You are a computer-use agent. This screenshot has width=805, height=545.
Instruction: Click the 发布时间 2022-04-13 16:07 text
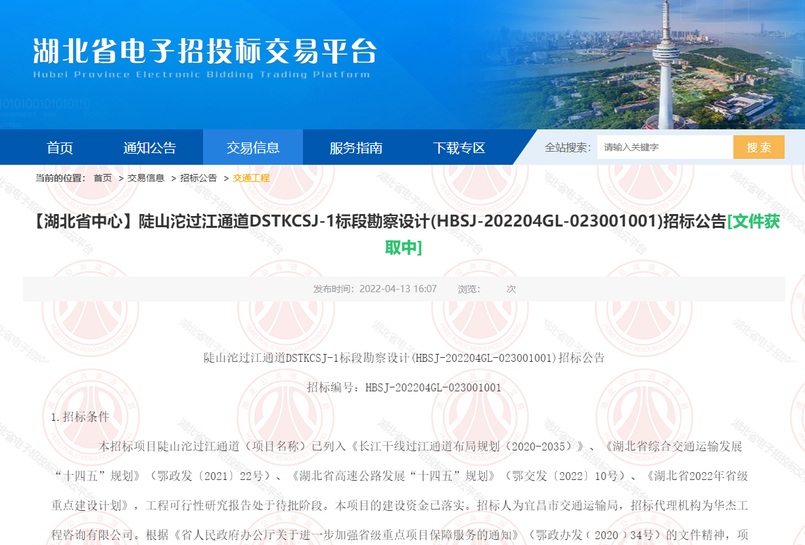tap(375, 289)
